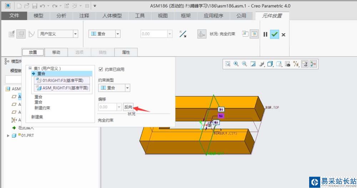Click the Undo arrow icon
Image resolution: width=357 pixels, height=188 pixels.
[42, 6]
